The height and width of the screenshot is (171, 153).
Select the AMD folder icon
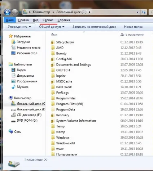tap(53, 48)
